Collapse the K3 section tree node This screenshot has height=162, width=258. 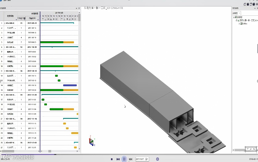[x=236, y=20]
